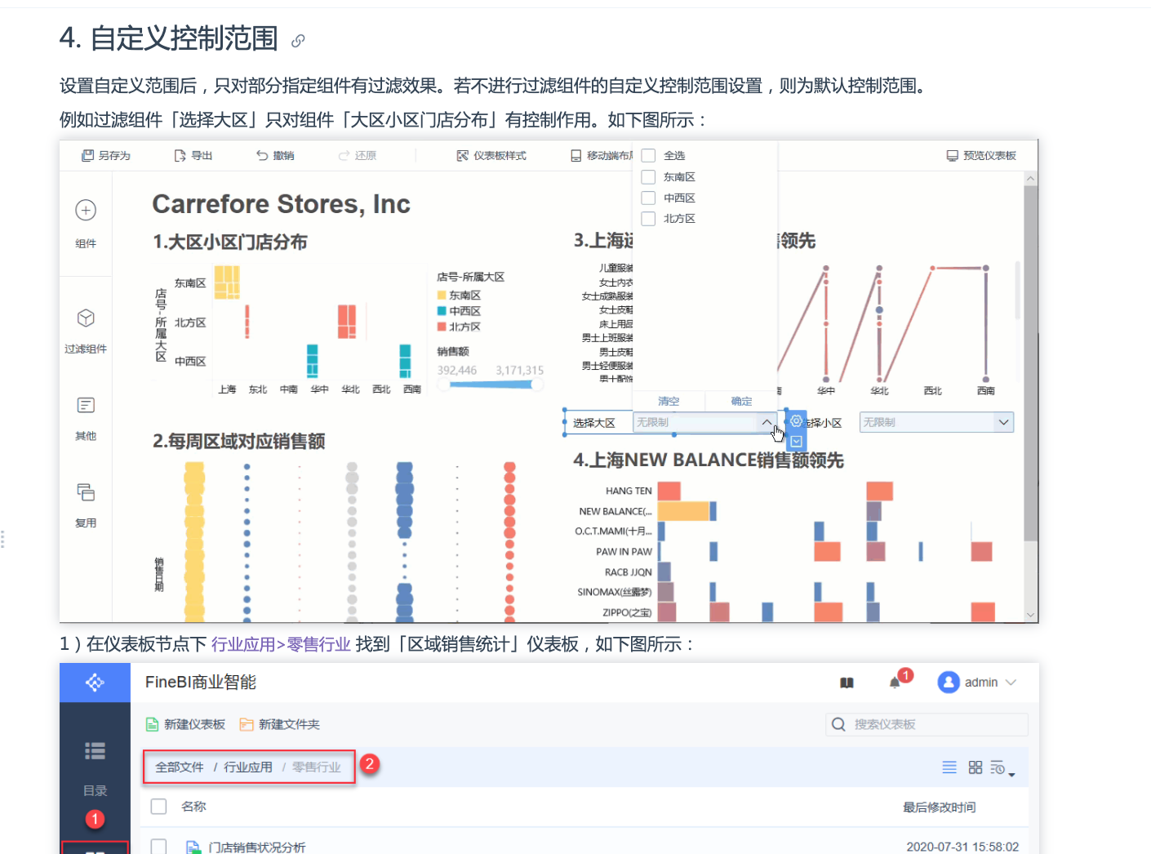Click the HANG TEN row label

629,491
